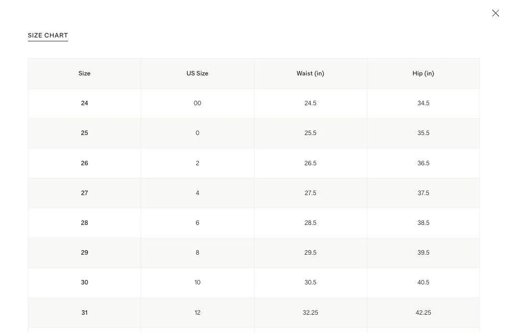Select size 31 row label

[x=84, y=313]
